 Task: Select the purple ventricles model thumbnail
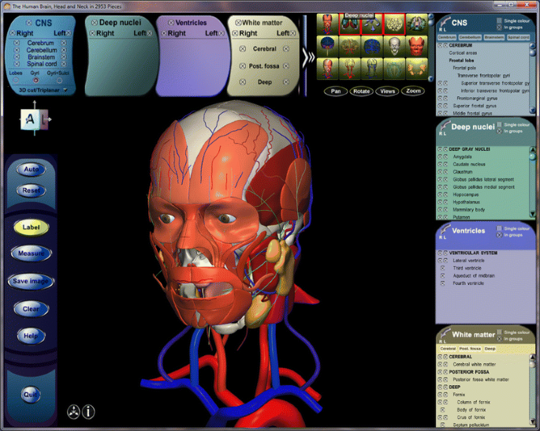[x=372, y=24]
